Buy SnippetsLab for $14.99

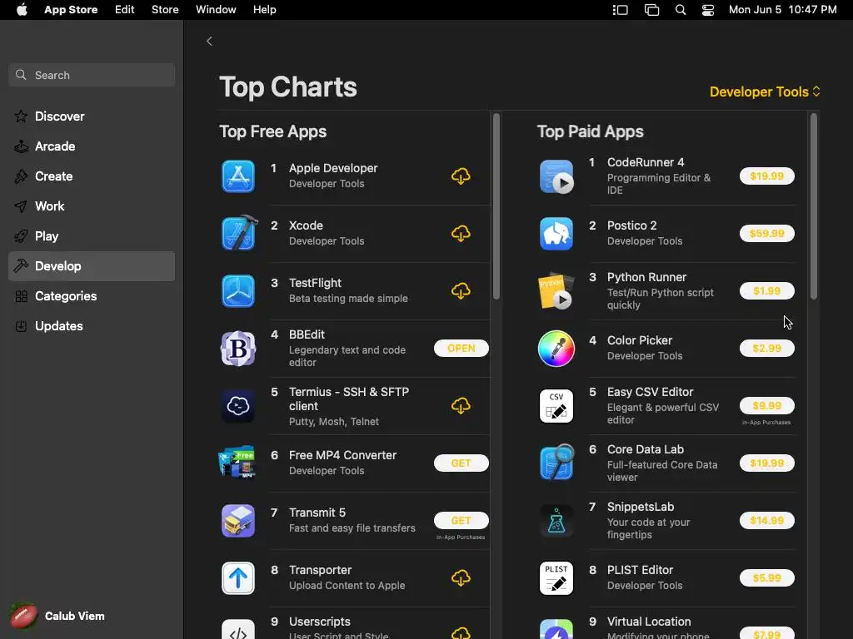pyautogui.click(x=767, y=521)
